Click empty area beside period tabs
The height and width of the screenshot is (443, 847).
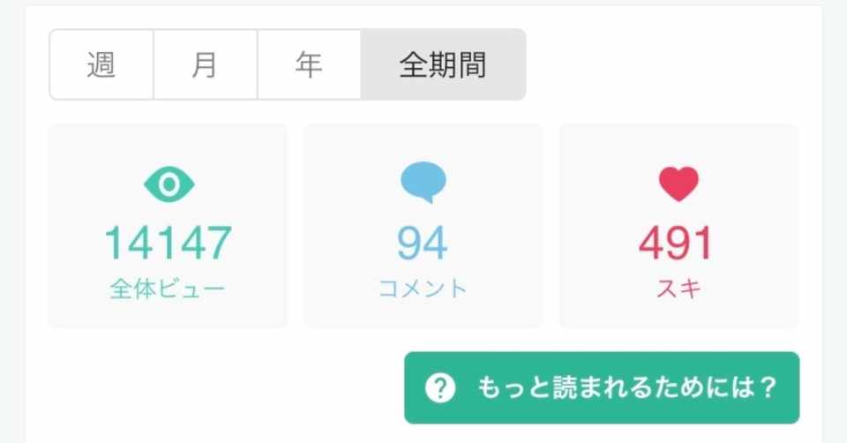click(x=671, y=65)
